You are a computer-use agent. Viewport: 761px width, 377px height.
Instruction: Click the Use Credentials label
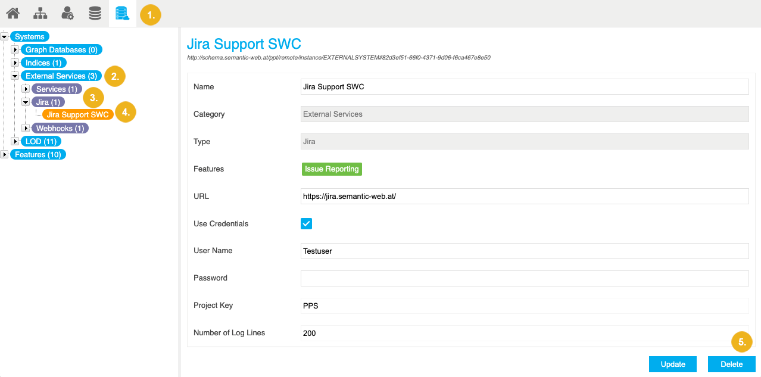(221, 224)
